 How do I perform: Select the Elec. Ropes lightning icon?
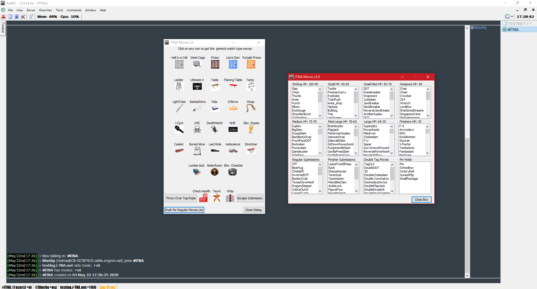pos(251,129)
